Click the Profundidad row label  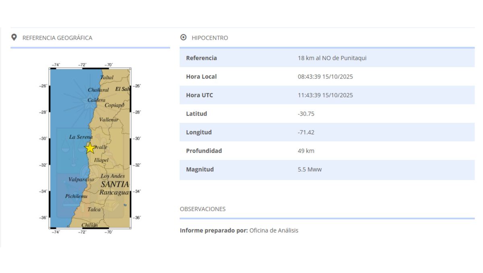point(204,151)
